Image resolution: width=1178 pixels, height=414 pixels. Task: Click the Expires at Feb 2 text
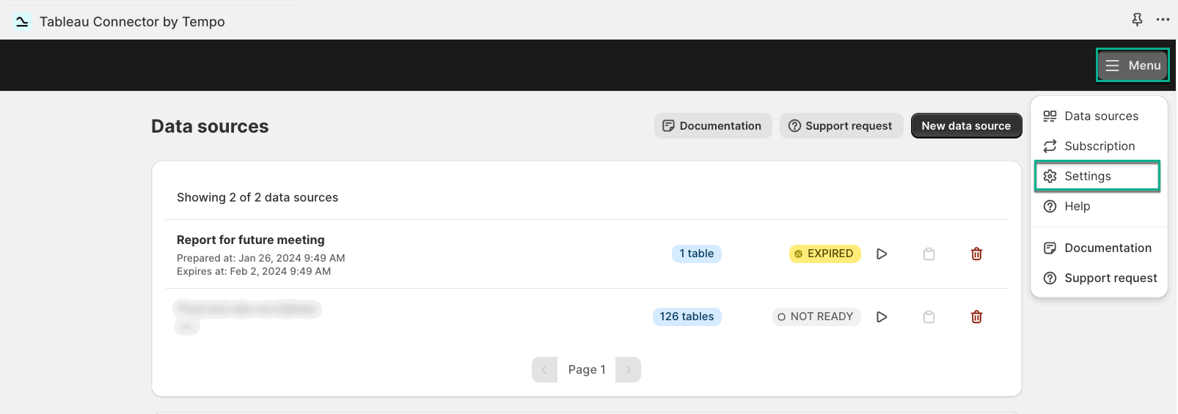pyautogui.click(x=254, y=271)
